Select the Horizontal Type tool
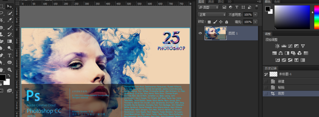The height and width of the screenshot is (117, 319). click(x=9, y=55)
